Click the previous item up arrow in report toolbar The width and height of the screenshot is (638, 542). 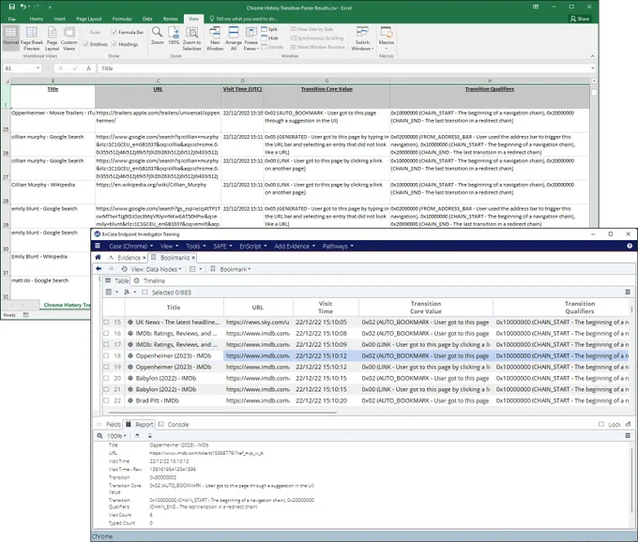coord(137,435)
